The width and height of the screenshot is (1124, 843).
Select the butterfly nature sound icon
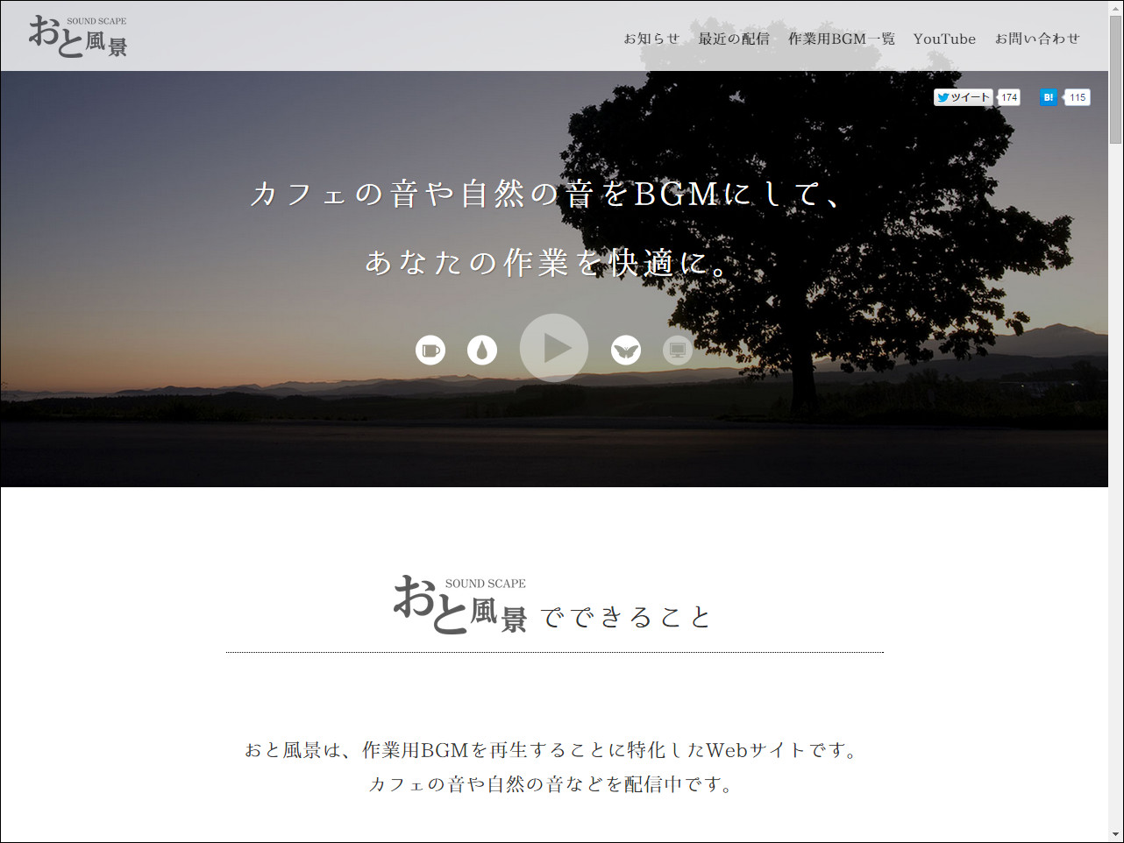(x=624, y=349)
